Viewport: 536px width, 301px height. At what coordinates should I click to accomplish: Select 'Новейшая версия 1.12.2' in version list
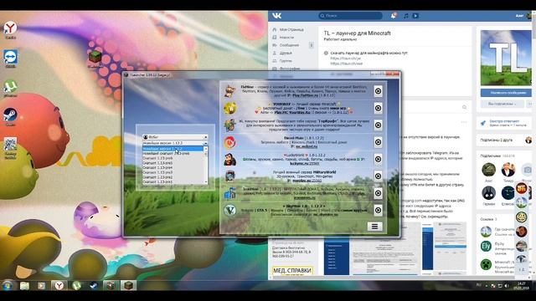pyautogui.click(x=173, y=149)
